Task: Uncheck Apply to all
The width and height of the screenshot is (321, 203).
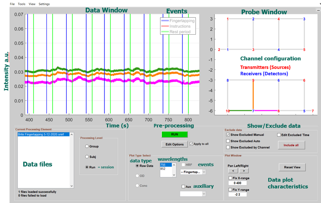Action: pos(191,143)
